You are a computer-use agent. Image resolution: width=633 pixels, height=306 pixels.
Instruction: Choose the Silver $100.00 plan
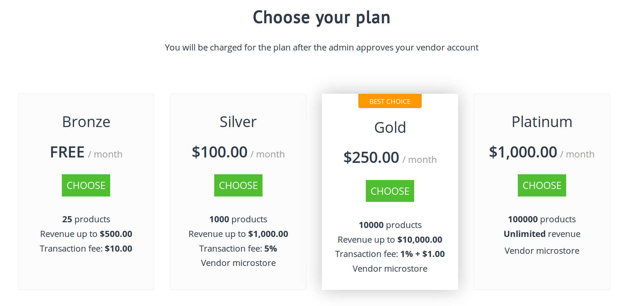[x=238, y=185]
